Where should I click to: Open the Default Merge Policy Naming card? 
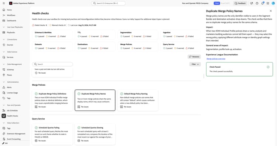[138, 100]
